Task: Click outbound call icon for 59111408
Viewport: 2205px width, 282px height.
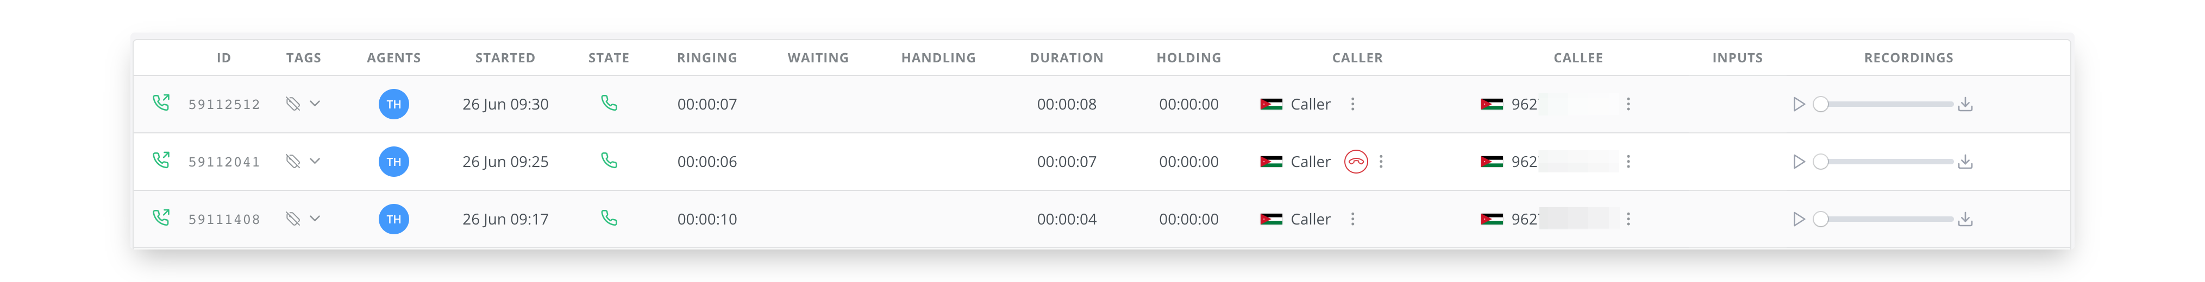Action: pyautogui.click(x=161, y=218)
